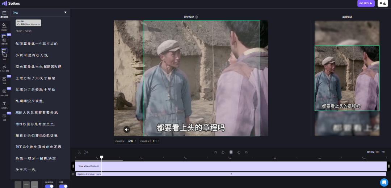Open the text insert T panel

click(4, 105)
